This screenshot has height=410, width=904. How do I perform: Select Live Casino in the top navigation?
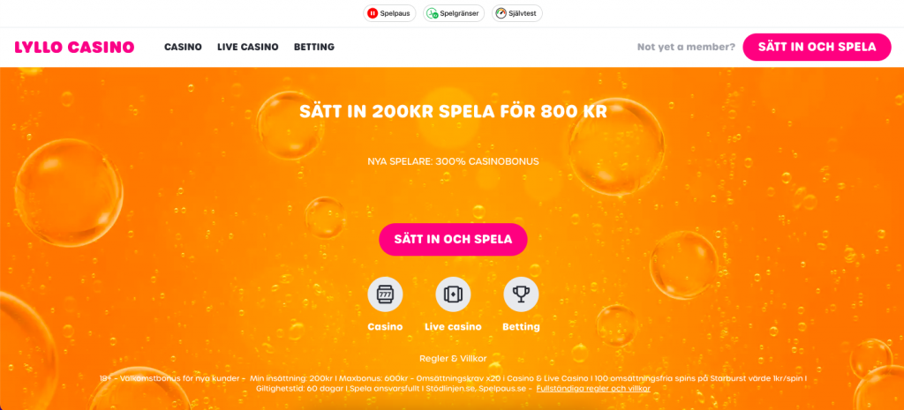pyautogui.click(x=248, y=47)
